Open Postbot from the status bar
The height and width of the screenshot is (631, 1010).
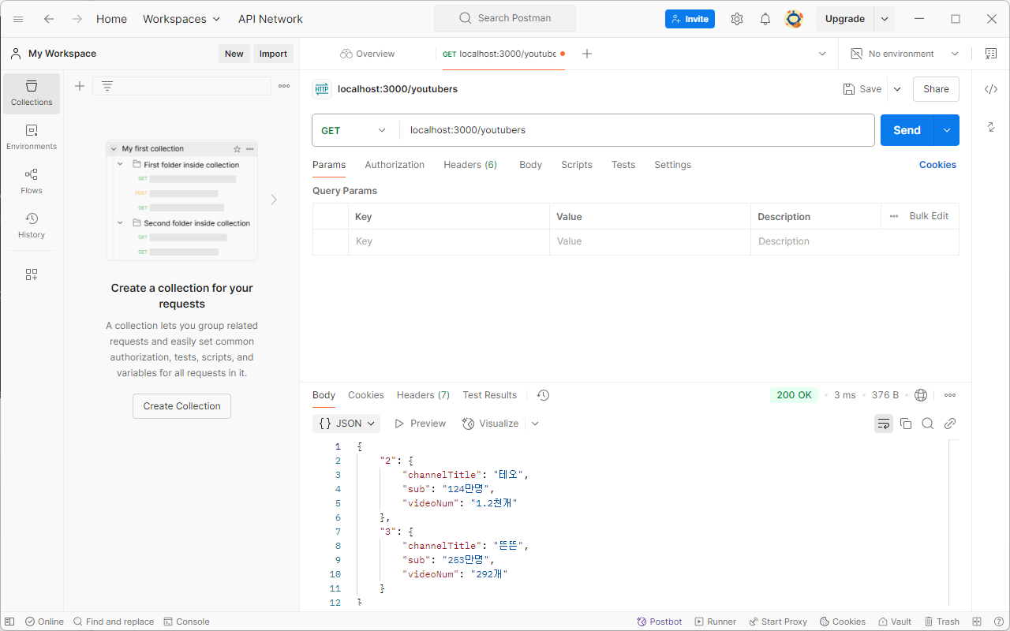click(660, 622)
